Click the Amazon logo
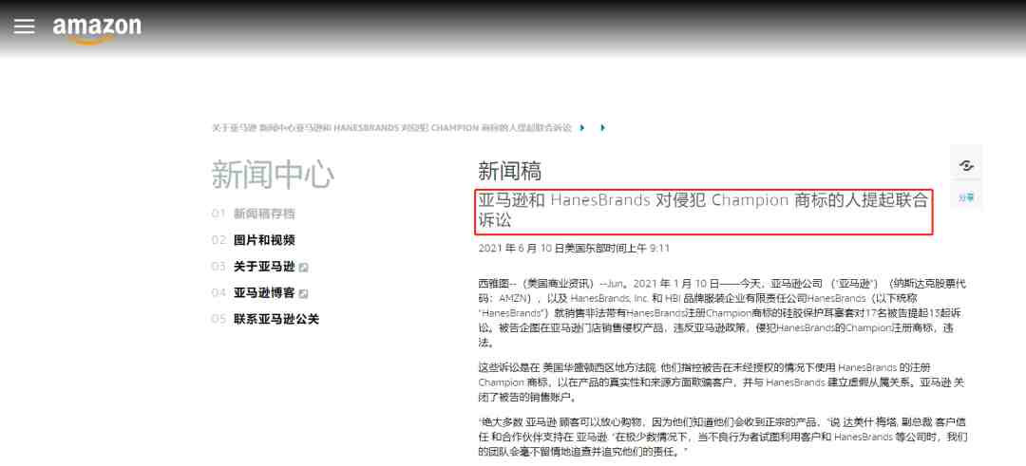 (x=97, y=29)
